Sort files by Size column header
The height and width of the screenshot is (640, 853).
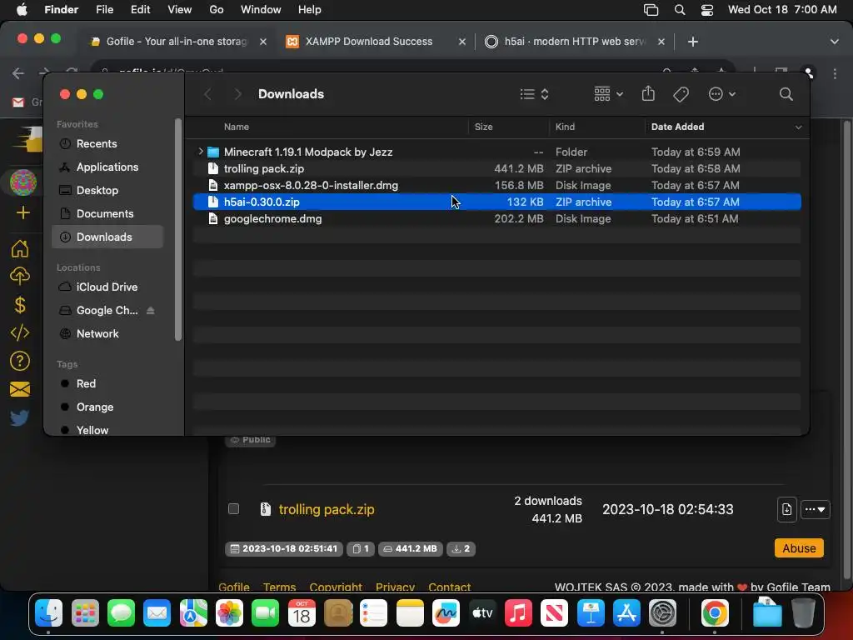pyautogui.click(x=483, y=127)
